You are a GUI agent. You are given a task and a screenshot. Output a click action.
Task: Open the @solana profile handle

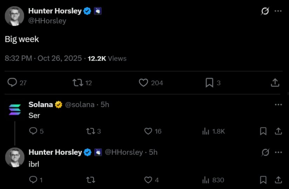(80, 104)
